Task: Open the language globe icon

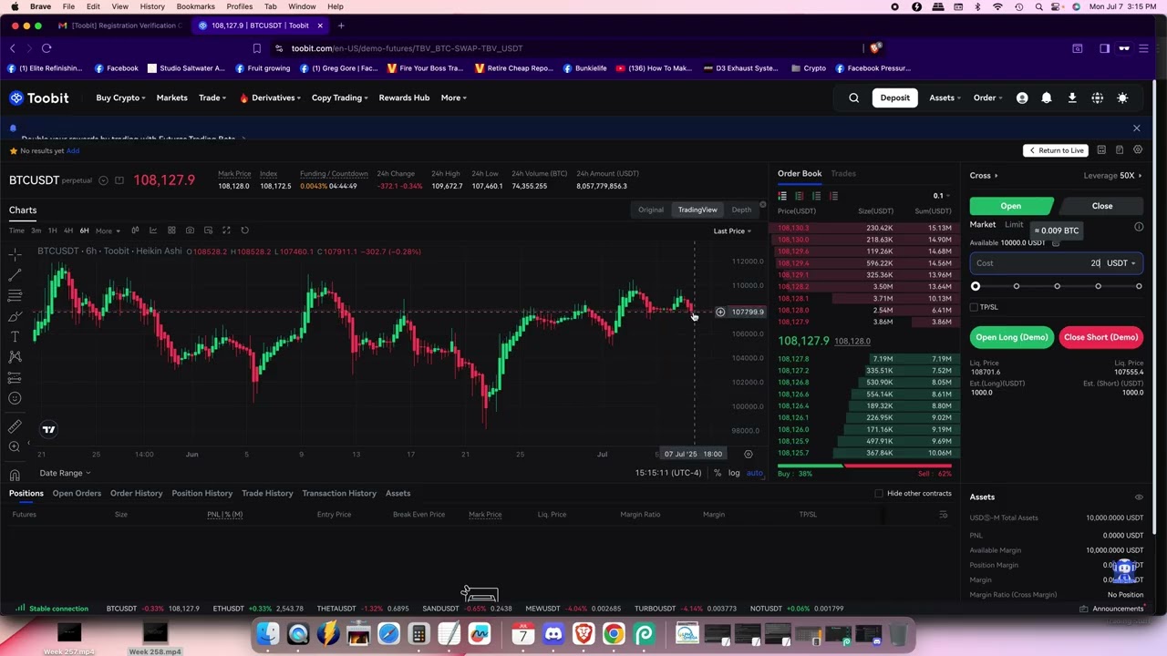Action: 1098,97
